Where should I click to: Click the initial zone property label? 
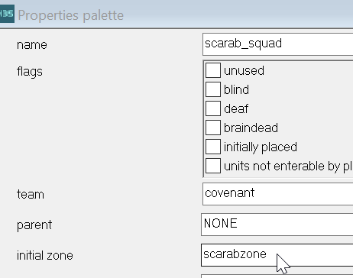point(45,255)
